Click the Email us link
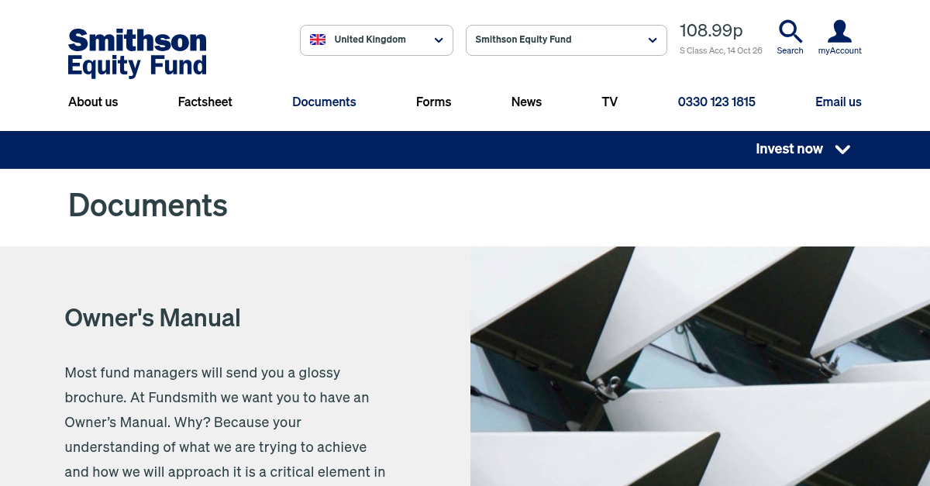Image resolution: width=930 pixels, height=486 pixels. point(839,102)
